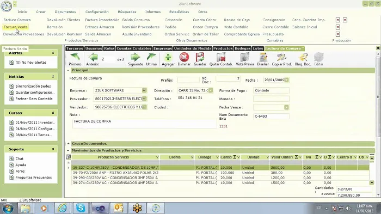Collapse Movimientos de Productos y Servicios section
Image resolution: width=381 pixels, height=214 pixels.
[x=68, y=150]
